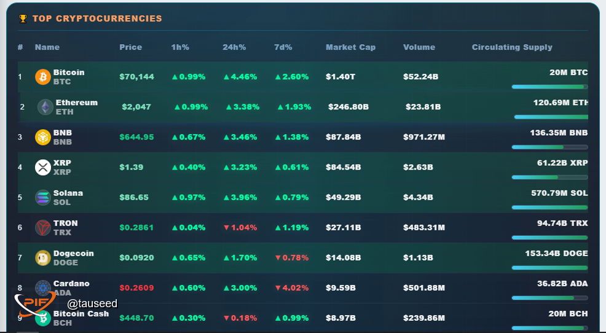This screenshot has width=606, height=333.
Task: Click Solana 24h change 3.96%
Action: pos(240,197)
